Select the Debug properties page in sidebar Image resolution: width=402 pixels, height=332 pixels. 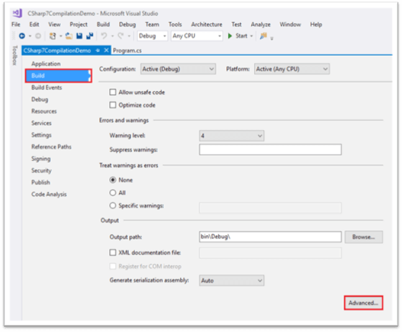click(40, 99)
